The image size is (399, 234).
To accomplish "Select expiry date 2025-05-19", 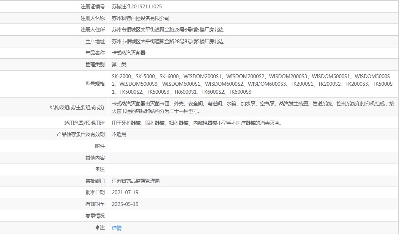I will [125, 204].
